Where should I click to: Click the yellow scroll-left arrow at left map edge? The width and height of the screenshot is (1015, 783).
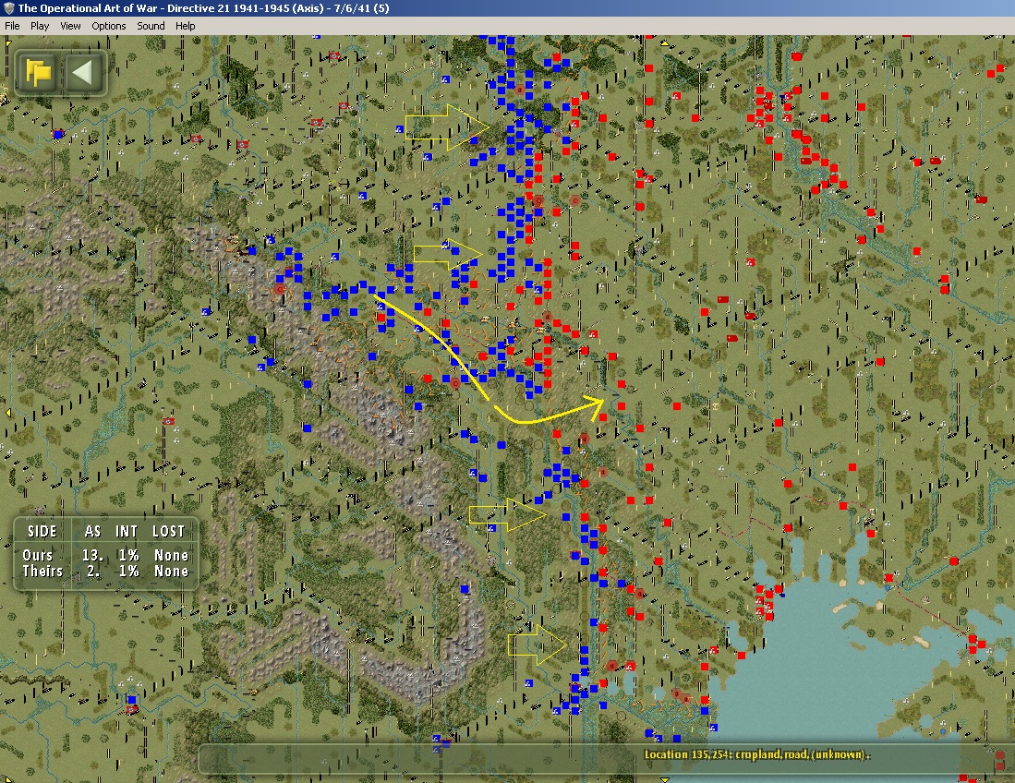pyautogui.click(x=7, y=412)
